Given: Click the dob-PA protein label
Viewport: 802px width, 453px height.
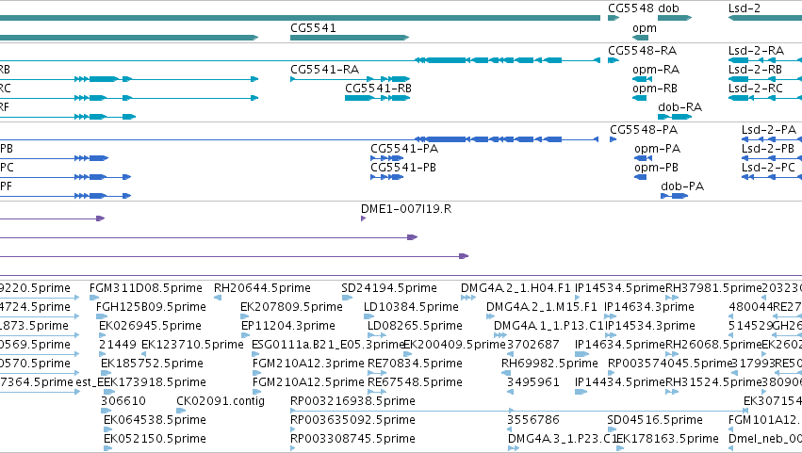Looking at the screenshot, I should tap(682, 186).
